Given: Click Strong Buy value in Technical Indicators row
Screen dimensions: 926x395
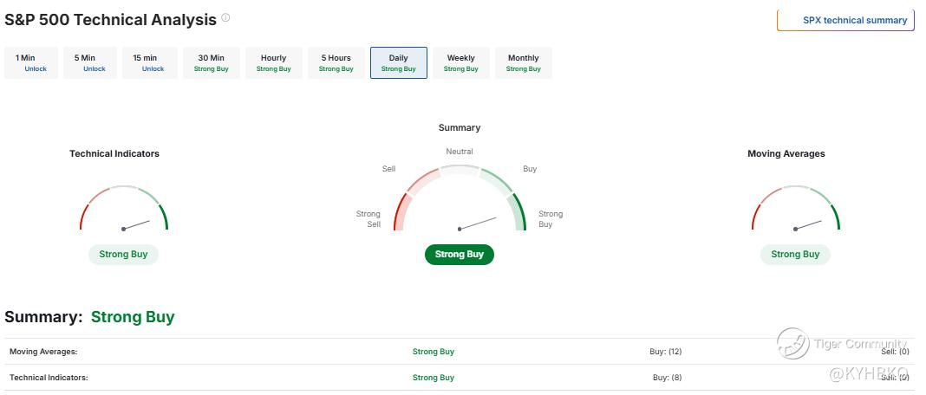Looking at the screenshot, I should 434,378.
